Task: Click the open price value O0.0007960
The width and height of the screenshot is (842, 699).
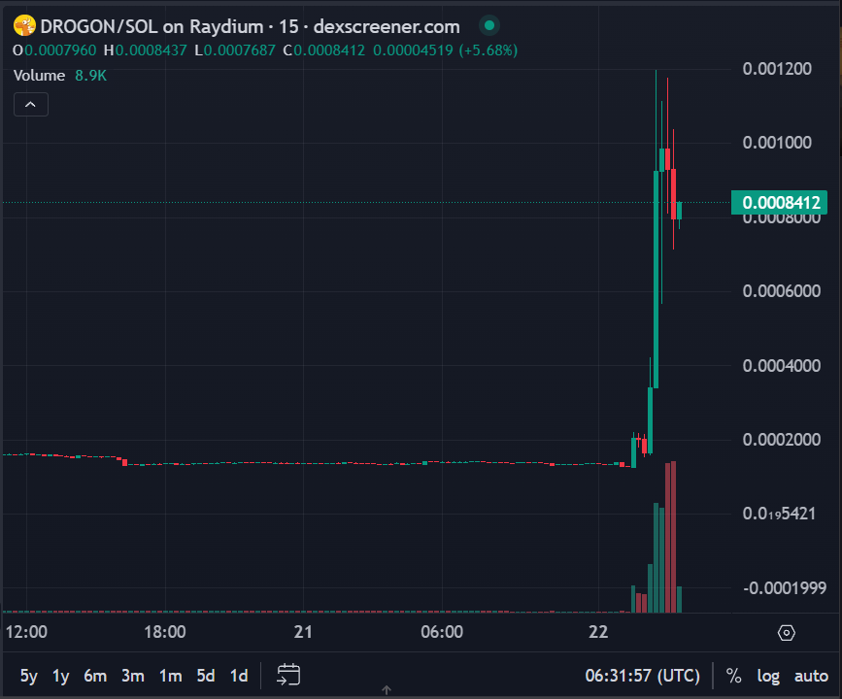Action: [x=54, y=50]
